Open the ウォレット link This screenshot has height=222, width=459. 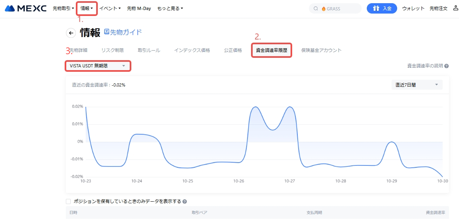[413, 8]
